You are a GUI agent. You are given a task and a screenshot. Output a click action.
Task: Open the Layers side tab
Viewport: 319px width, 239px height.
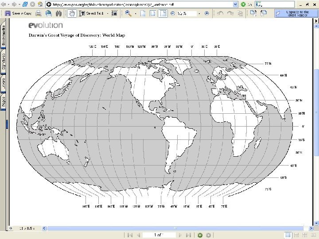click(x=3, y=84)
